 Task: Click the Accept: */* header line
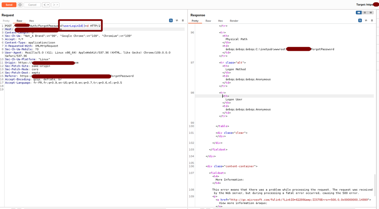tap(14, 39)
